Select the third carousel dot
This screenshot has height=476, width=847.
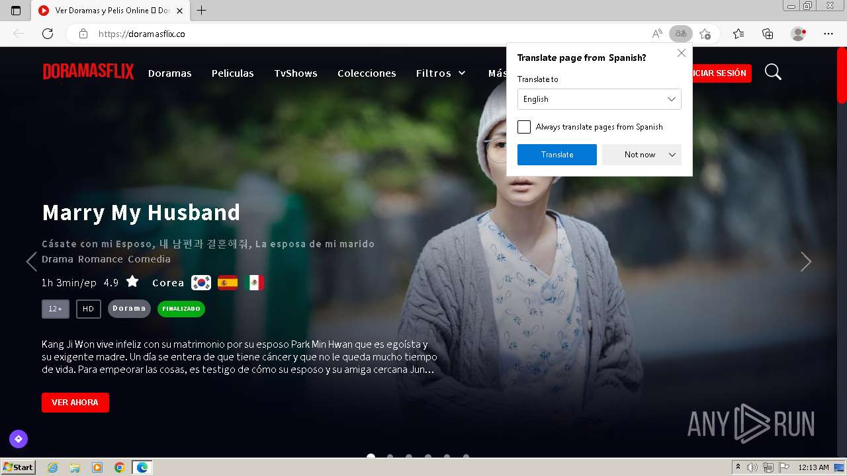click(409, 456)
